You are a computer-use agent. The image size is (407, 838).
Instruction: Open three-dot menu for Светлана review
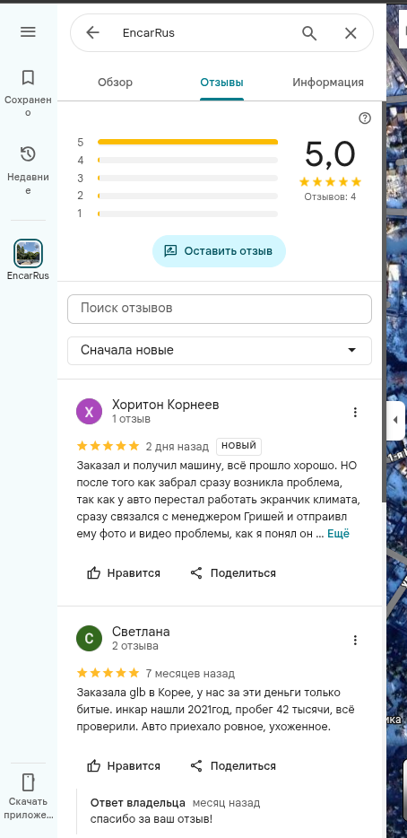point(355,640)
